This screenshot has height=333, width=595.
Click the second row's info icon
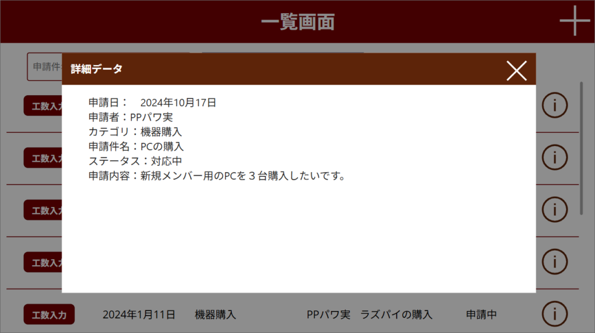pyautogui.click(x=554, y=157)
